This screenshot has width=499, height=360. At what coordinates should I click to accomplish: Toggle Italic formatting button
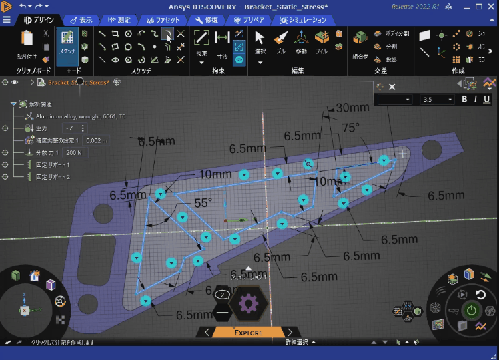476,99
